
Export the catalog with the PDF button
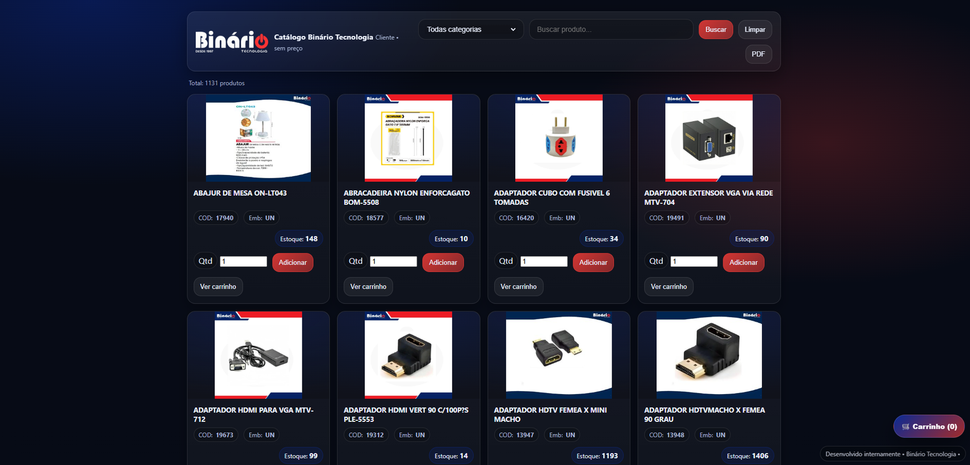pyautogui.click(x=758, y=54)
